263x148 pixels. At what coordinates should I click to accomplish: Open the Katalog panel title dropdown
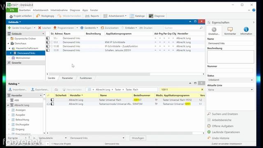pyautogui.click(x=14, y=84)
